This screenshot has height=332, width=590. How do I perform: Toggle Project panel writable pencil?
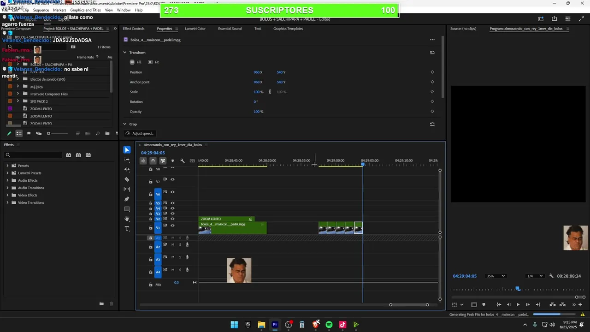coord(9,133)
